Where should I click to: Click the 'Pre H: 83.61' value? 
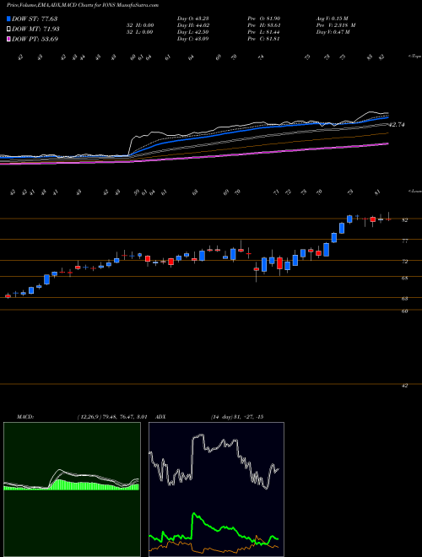coord(263,25)
